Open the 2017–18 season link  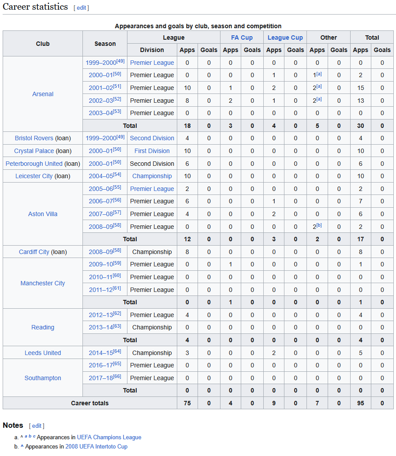pos(101,378)
